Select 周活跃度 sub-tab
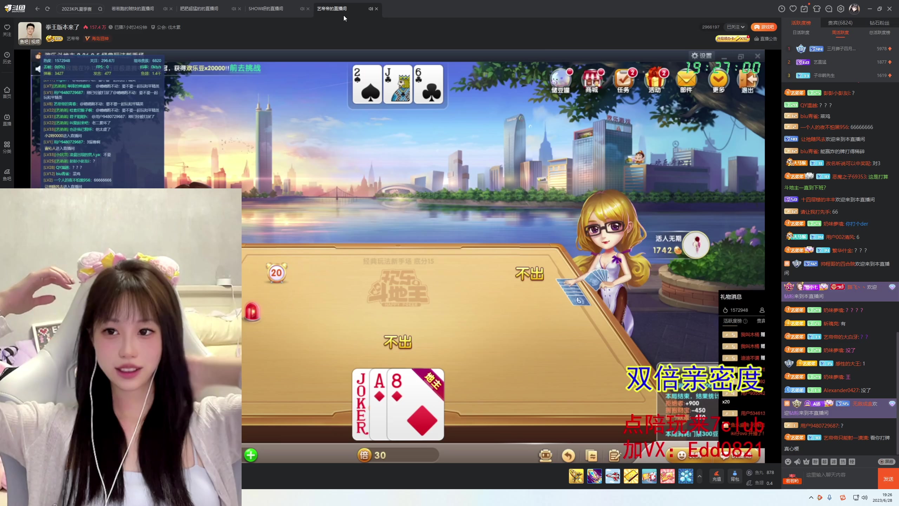899x506 pixels. coord(840,32)
